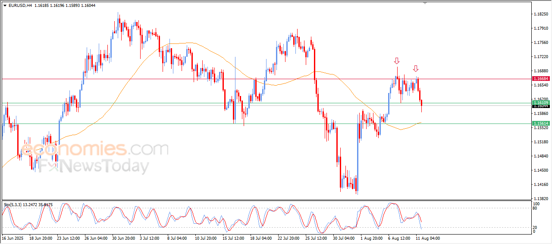Image resolution: width=552 pixels, height=244 pixels.
Task: Click the 1.14160 price axis value
Action: [x=541, y=185]
